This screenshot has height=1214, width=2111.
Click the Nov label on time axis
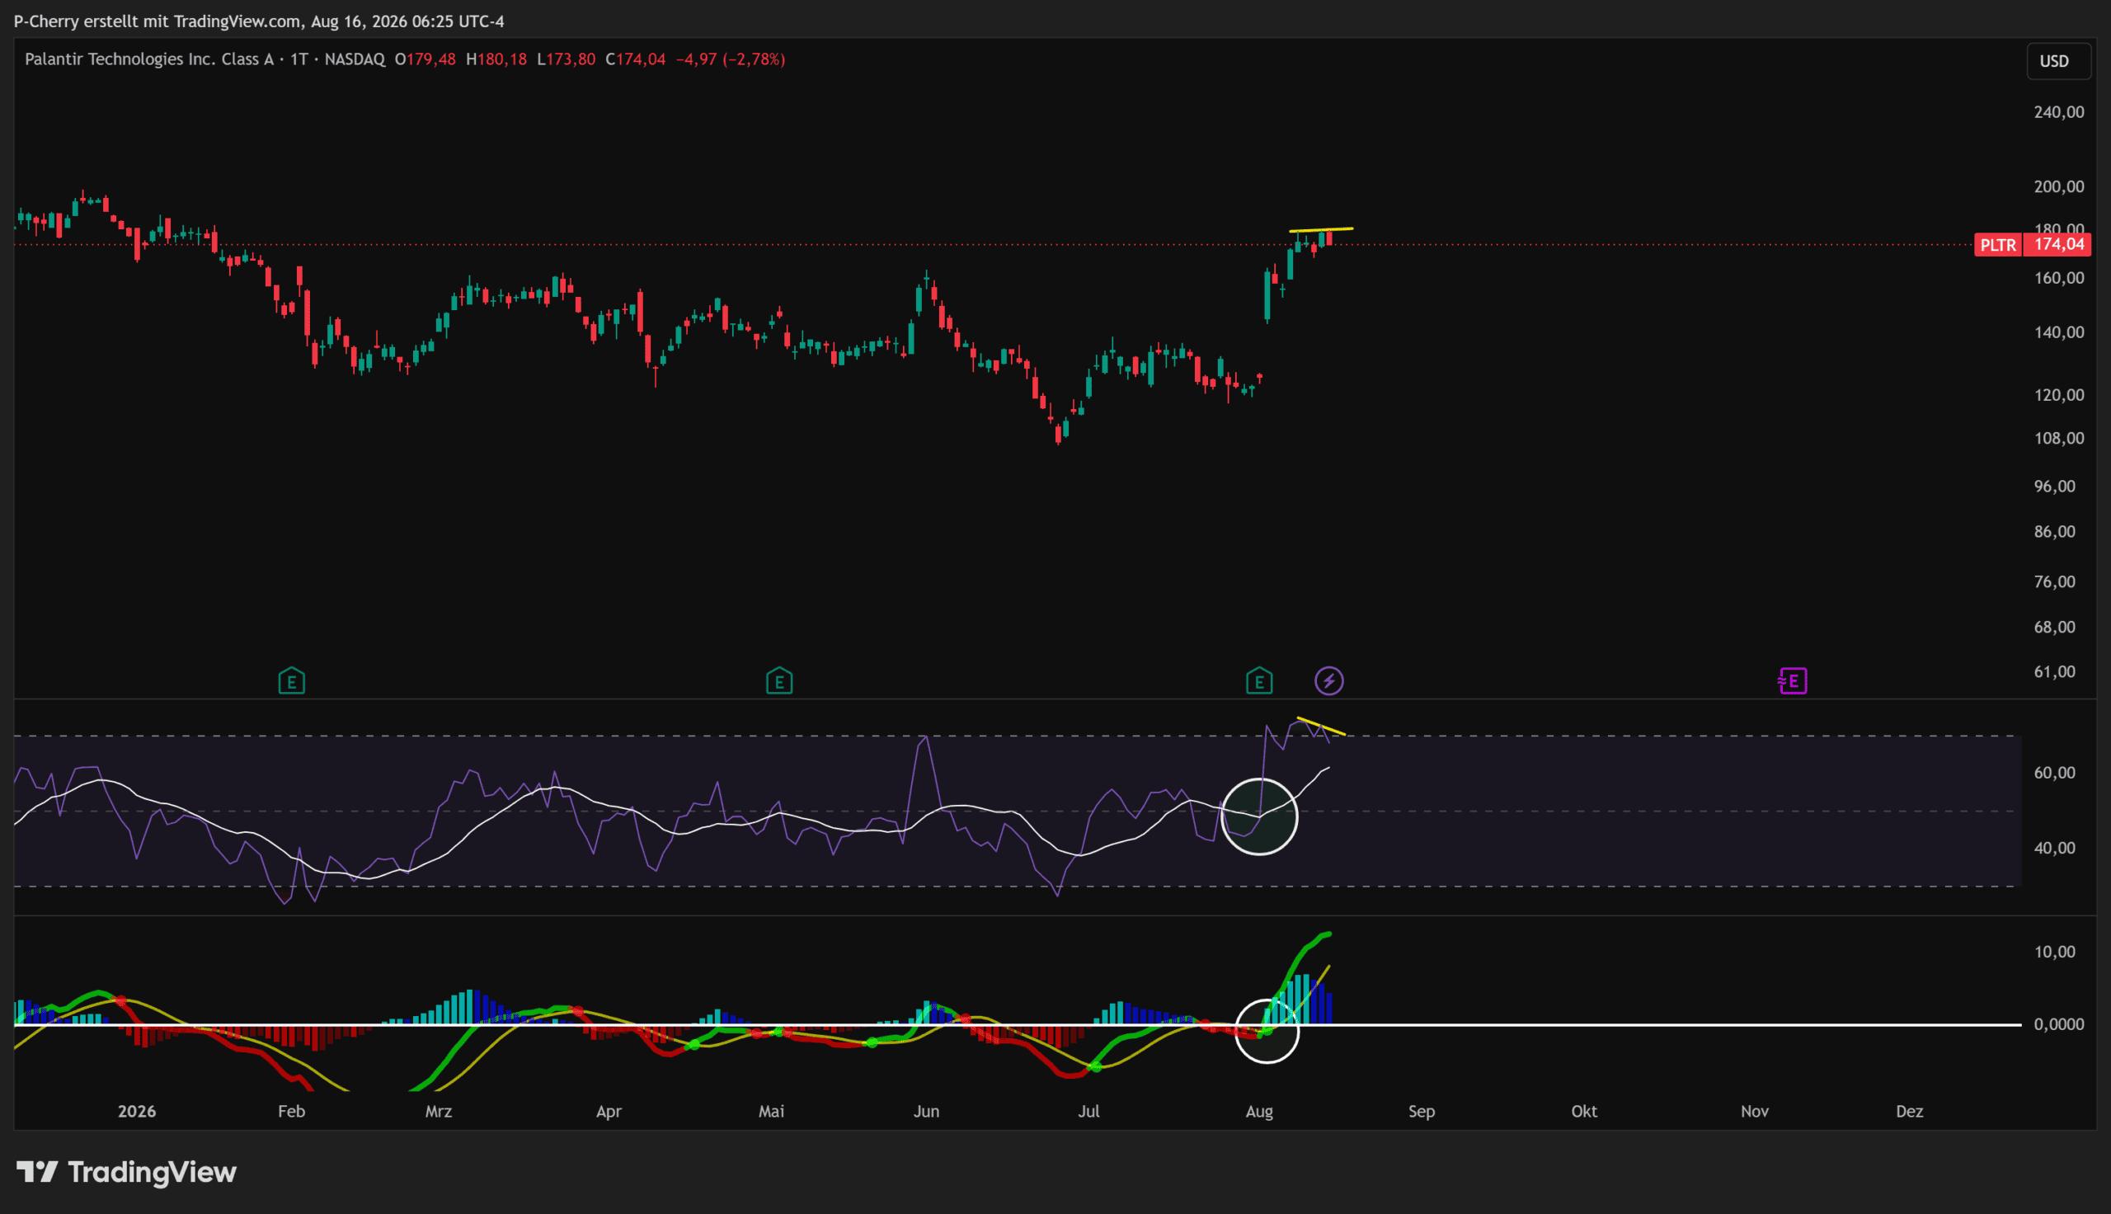point(1755,1111)
